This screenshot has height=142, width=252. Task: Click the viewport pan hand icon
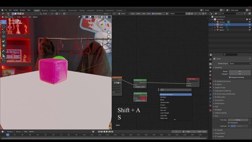click(109, 37)
